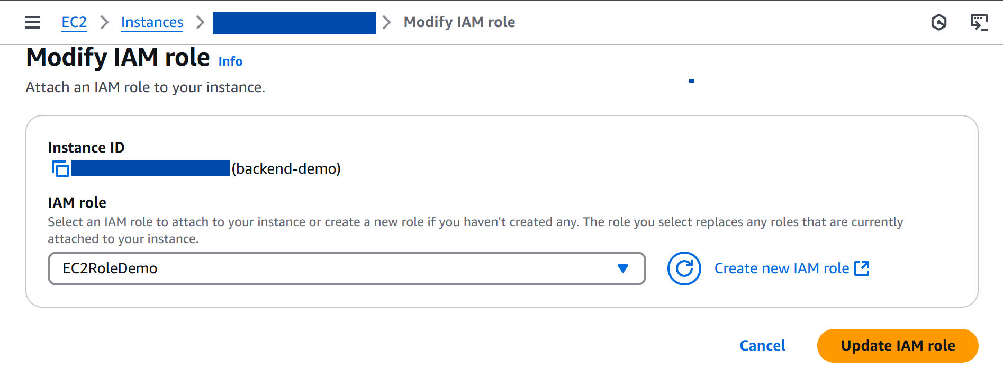Open Create new IAM role link
The width and height of the screenshot is (1003, 367).
click(x=792, y=268)
